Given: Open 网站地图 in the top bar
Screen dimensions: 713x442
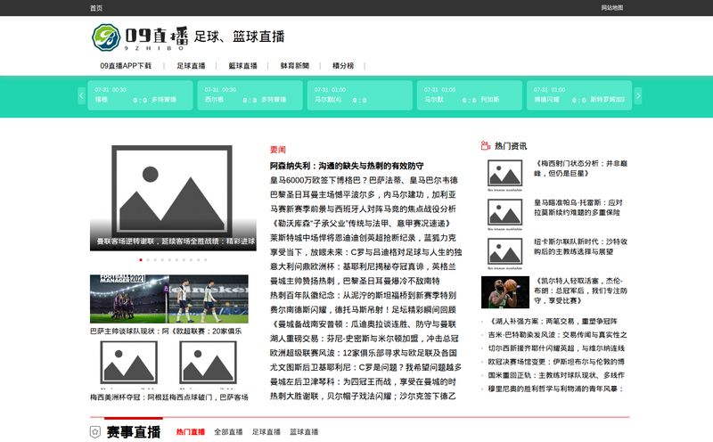Looking at the screenshot, I should [x=611, y=8].
